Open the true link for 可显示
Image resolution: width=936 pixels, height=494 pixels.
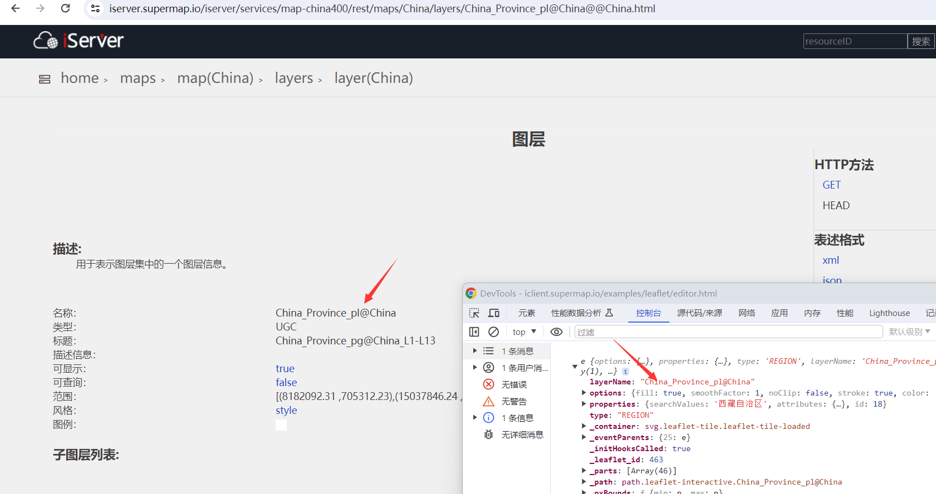click(x=285, y=368)
